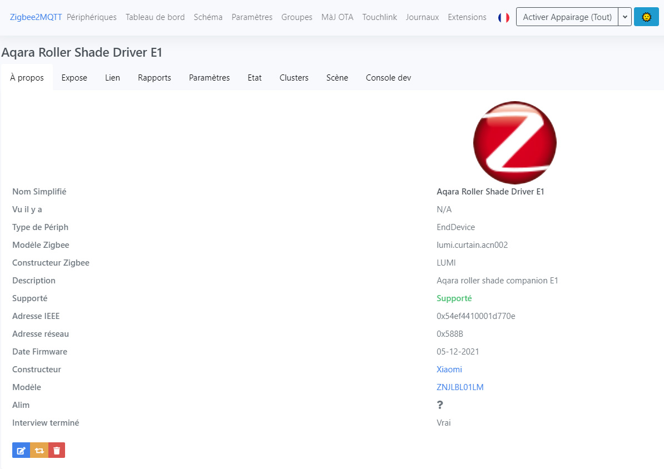Click the Interview terminé label
Viewport: 664px width, 469px height.
(x=46, y=423)
